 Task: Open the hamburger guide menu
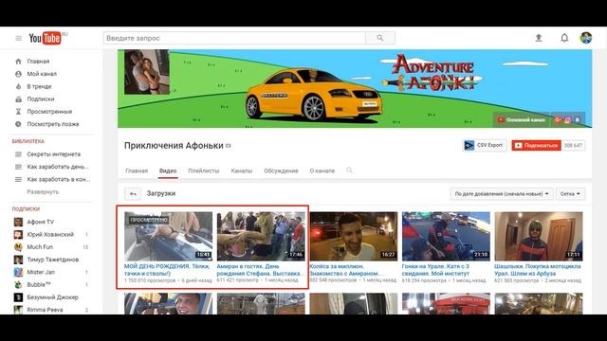(x=18, y=38)
